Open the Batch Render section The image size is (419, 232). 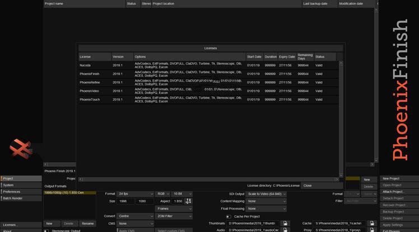tap(21, 198)
